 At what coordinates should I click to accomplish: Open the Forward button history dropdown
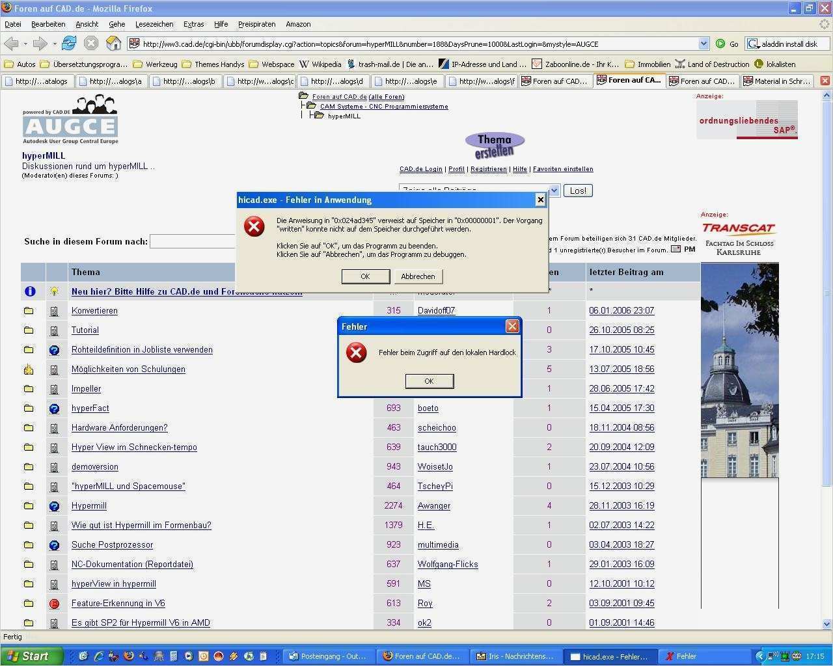click(x=54, y=44)
